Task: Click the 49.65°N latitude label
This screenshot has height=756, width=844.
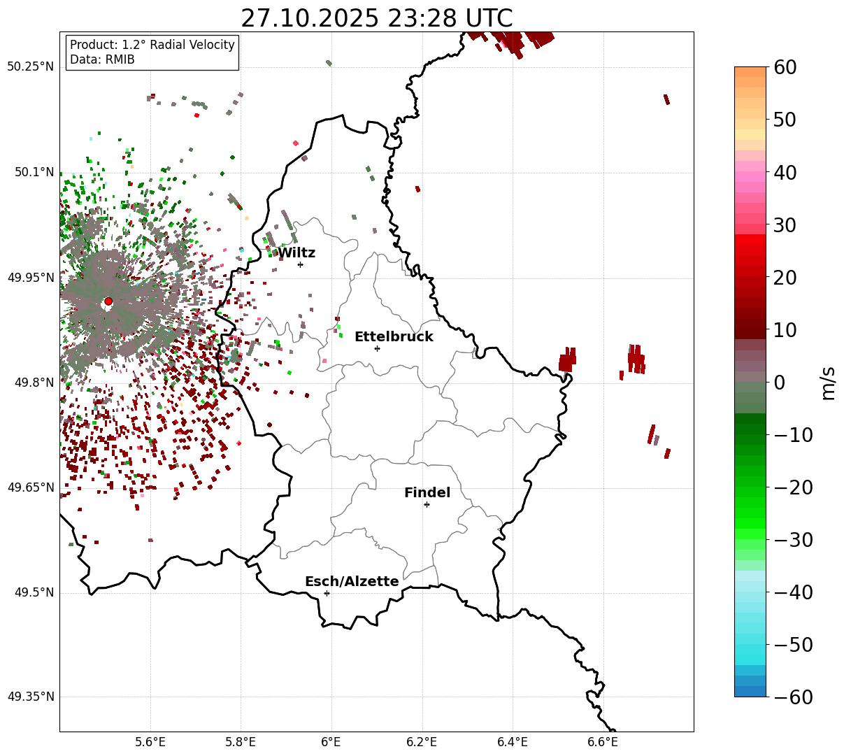Action: click(x=30, y=487)
